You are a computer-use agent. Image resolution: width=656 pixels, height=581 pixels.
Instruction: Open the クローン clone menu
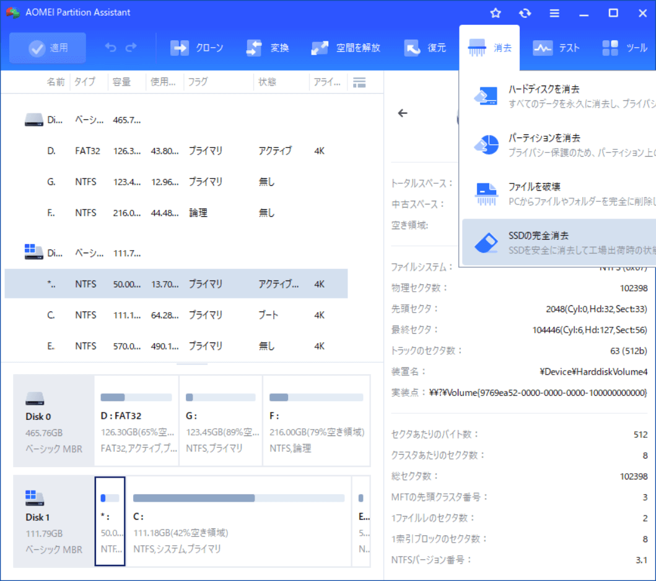tap(196, 48)
